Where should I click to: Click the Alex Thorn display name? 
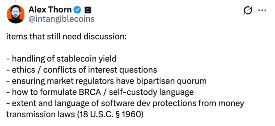(x=50, y=10)
